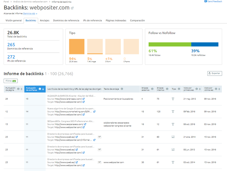
Task: Switch to Páginas indexadas tab
Action: [116, 21]
